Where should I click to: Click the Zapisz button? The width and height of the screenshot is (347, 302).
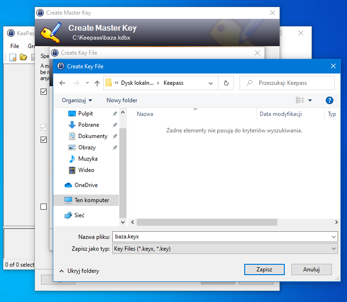click(264, 269)
